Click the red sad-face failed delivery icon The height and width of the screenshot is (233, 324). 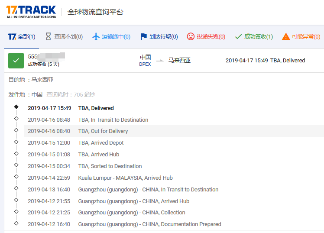click(191, 37)
